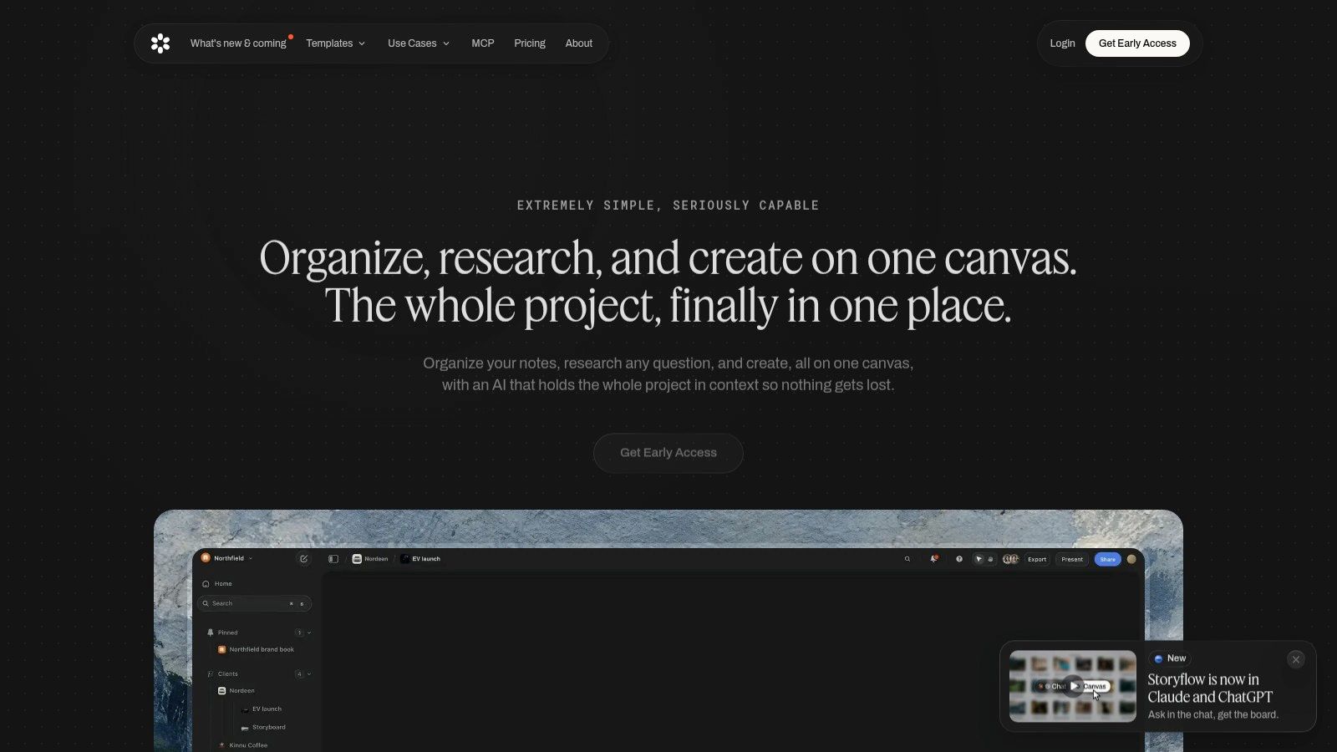Open the Northfield workspace switcher

[227, 558]
